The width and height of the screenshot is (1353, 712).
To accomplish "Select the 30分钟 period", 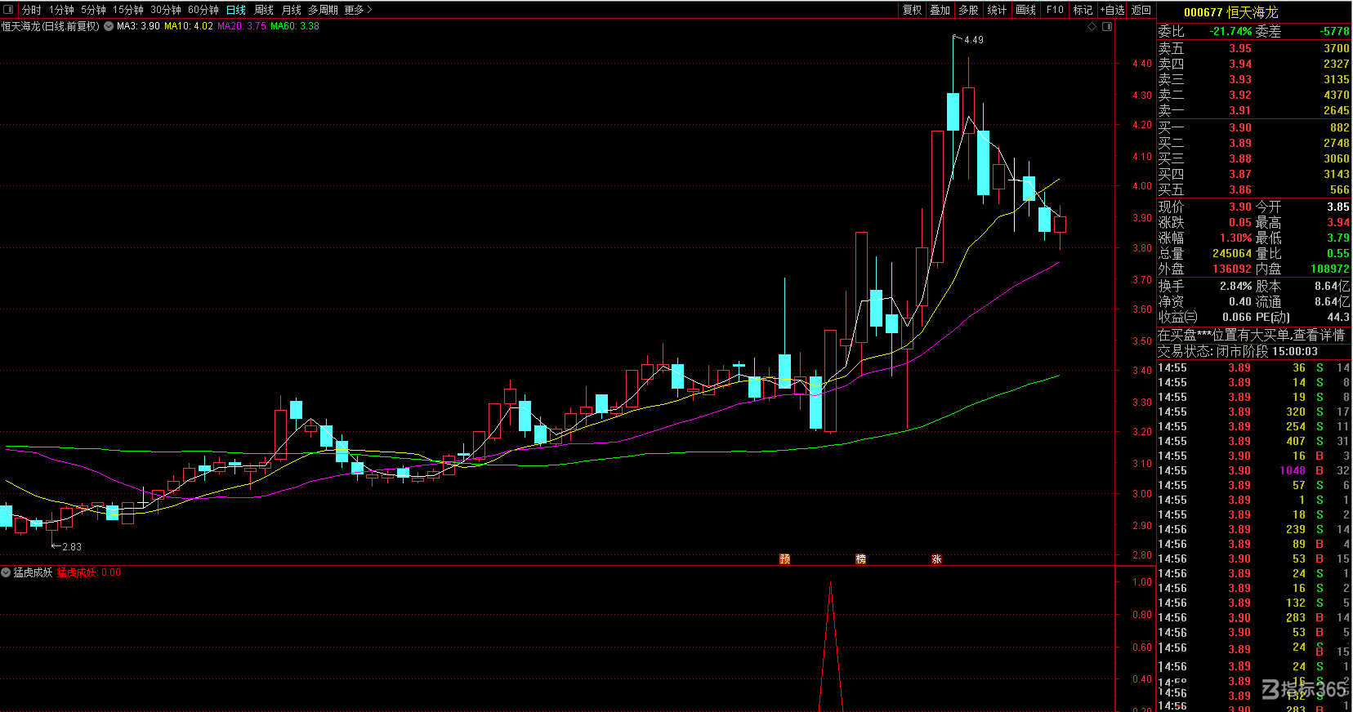I will [x=166, y=10].
